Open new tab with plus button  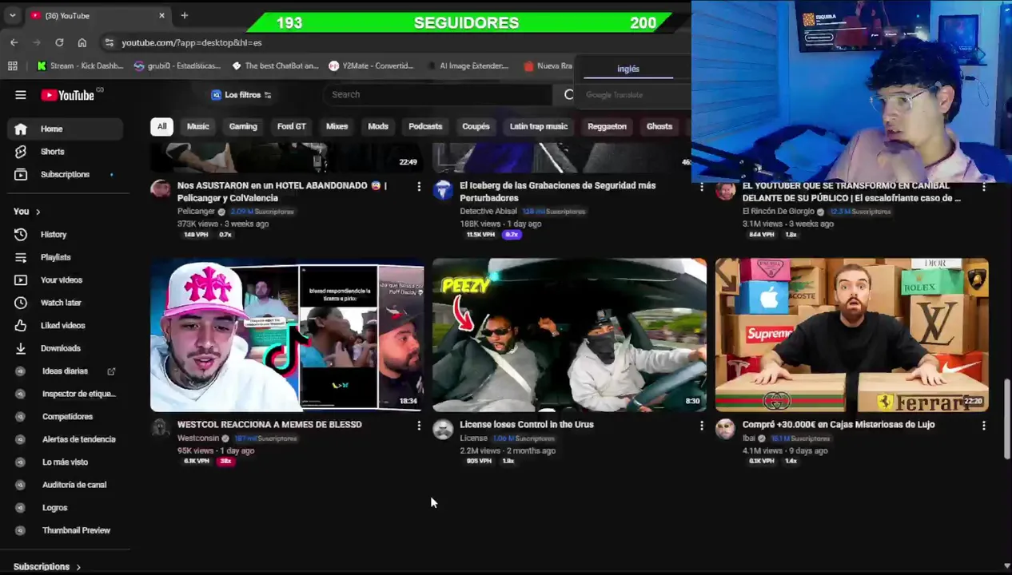click(184, 15)
